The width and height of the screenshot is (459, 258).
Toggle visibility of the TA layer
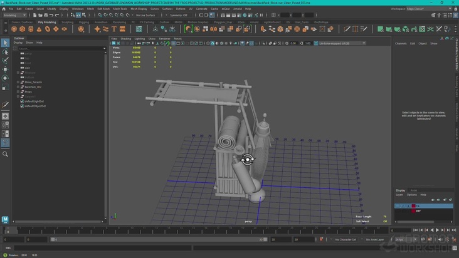398,205
